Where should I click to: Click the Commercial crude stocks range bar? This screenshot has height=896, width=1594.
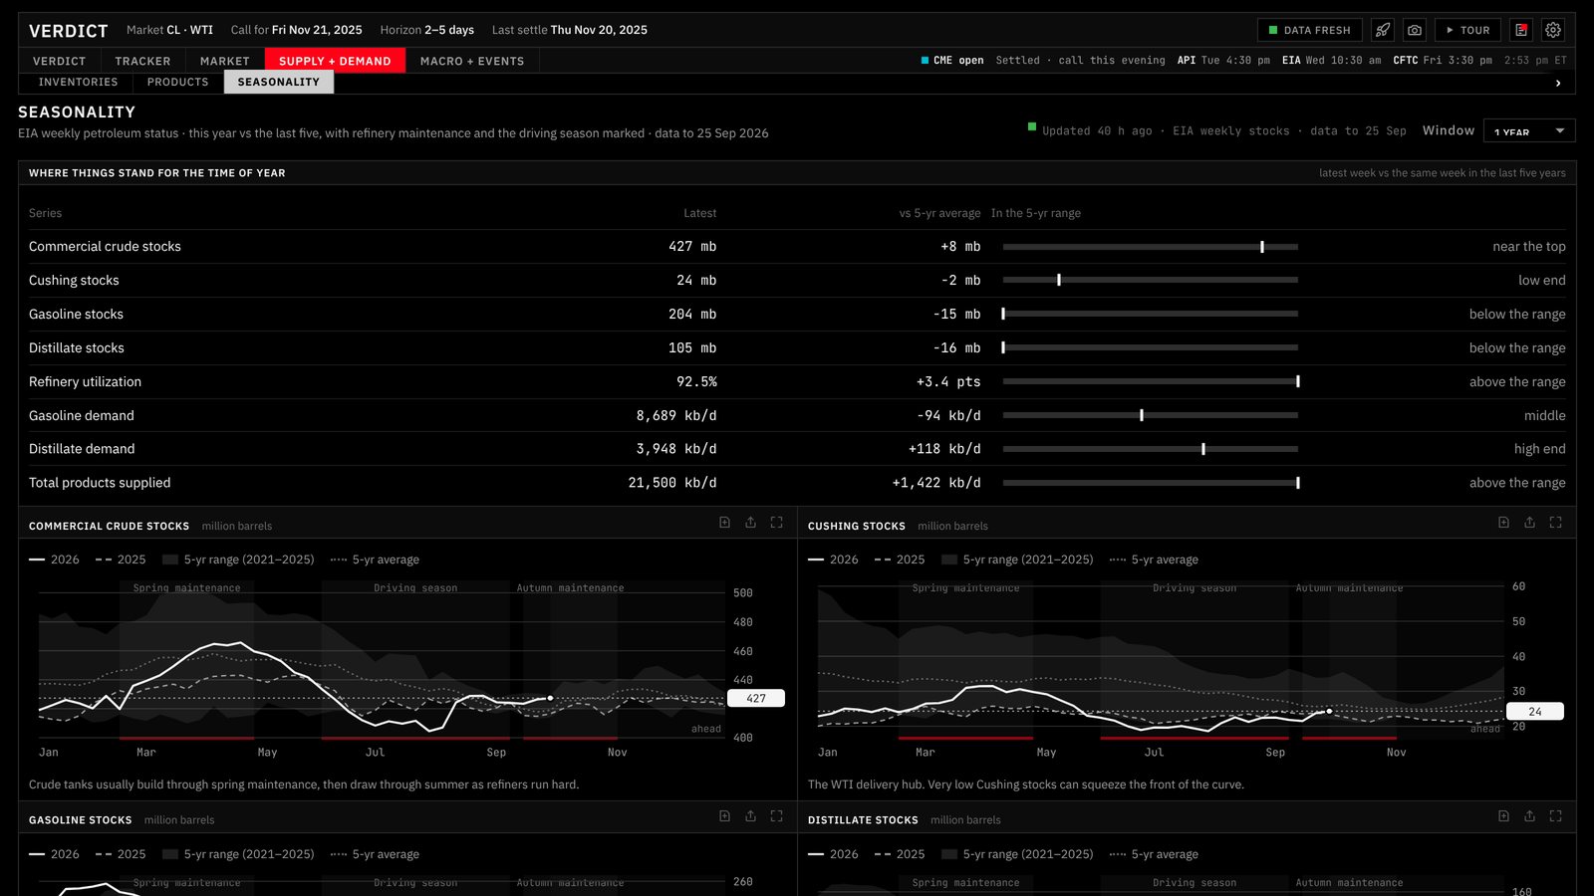pos(1151,246)
